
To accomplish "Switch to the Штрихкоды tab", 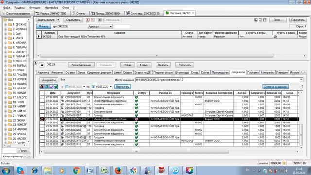I will 182,73.
